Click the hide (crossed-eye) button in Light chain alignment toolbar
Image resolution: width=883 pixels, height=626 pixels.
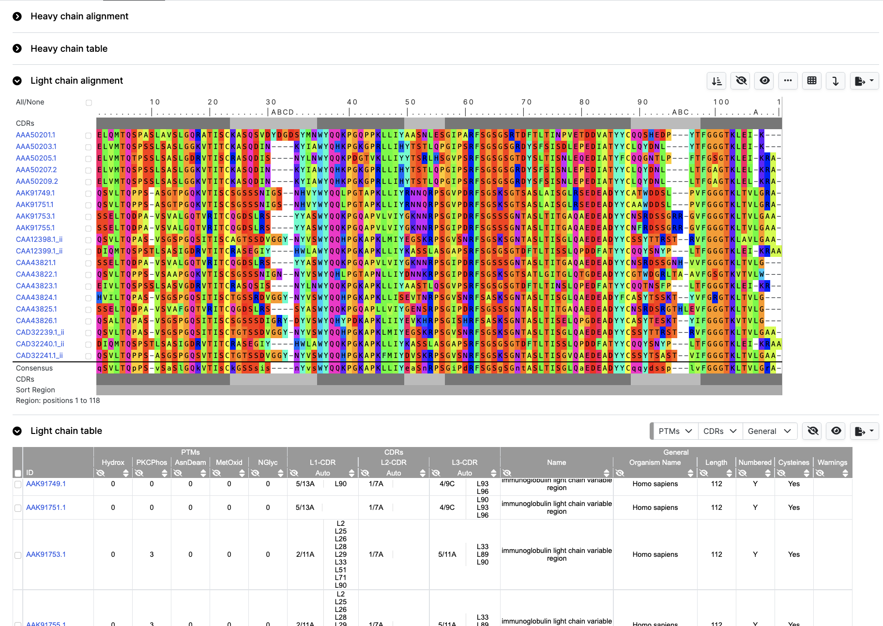(741, 81)
